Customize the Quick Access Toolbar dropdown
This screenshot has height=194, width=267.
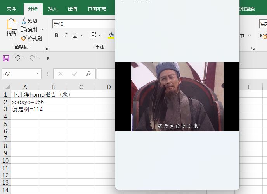click(47, 58)
